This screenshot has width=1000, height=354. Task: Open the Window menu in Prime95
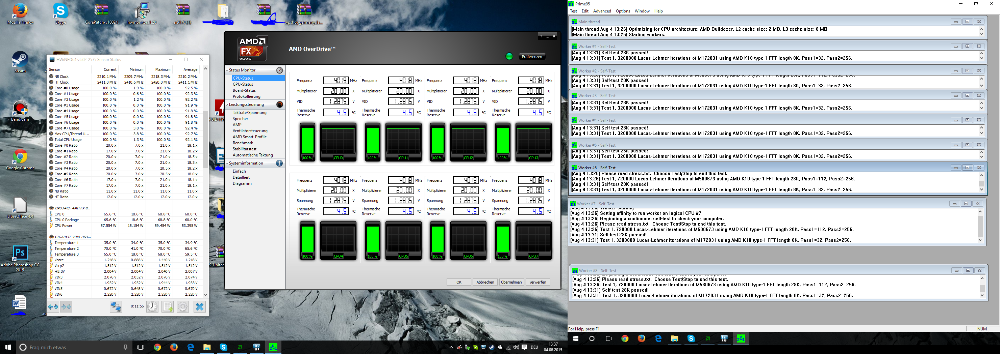pos(642,11)
